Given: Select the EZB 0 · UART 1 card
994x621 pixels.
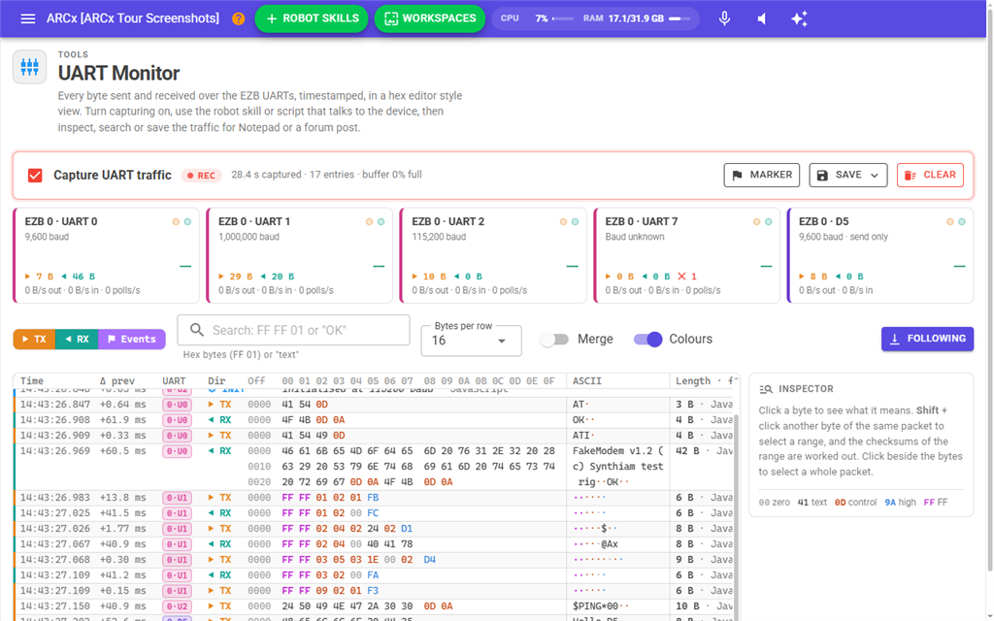Looking at the screenshot, I should [x=300, y=255].
